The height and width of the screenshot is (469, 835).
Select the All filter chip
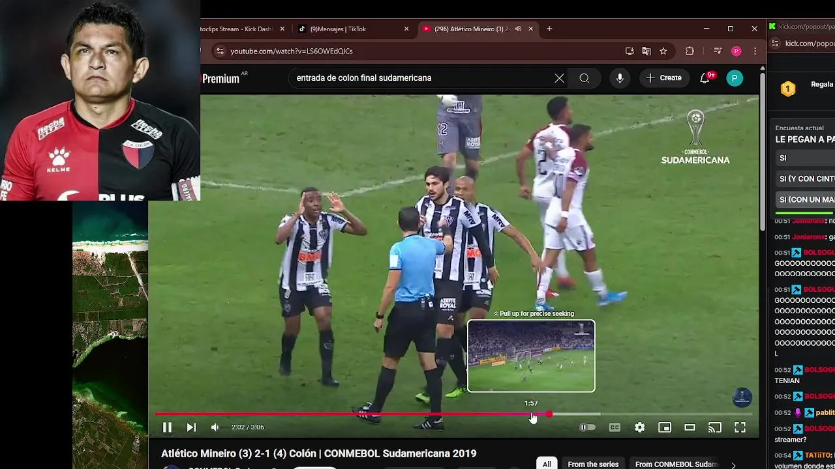coord(547,464)
